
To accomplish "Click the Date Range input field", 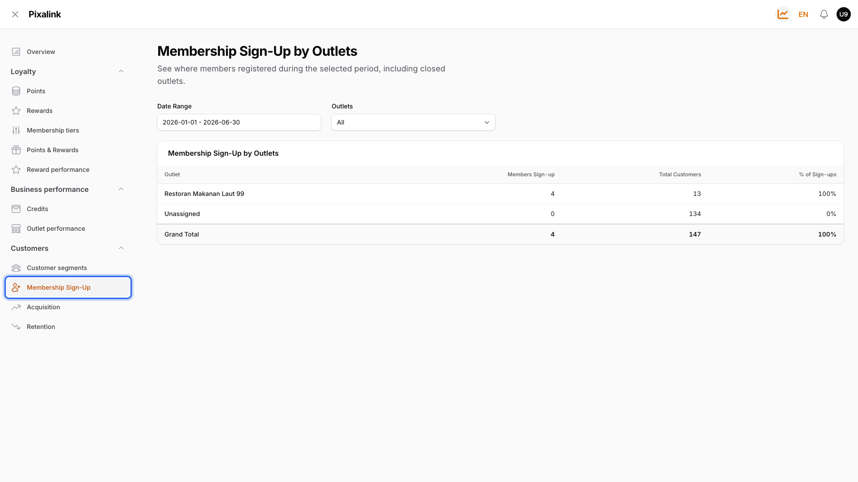I will 239,122.
